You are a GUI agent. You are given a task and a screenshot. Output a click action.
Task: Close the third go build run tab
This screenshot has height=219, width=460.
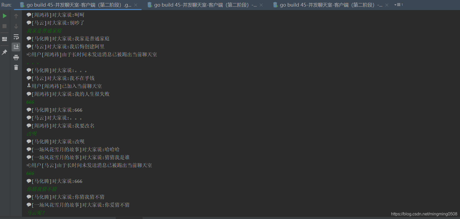pyautogui.click(x=387, y=5)
